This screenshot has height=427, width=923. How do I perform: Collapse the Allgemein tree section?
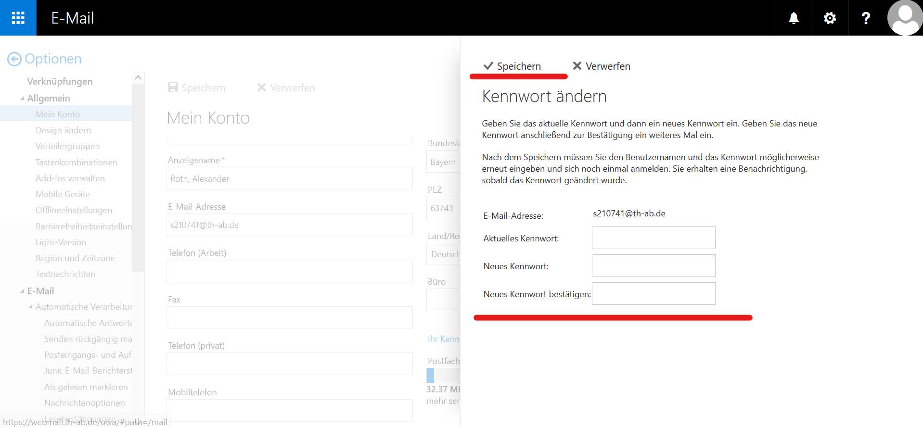pos(22,98)
